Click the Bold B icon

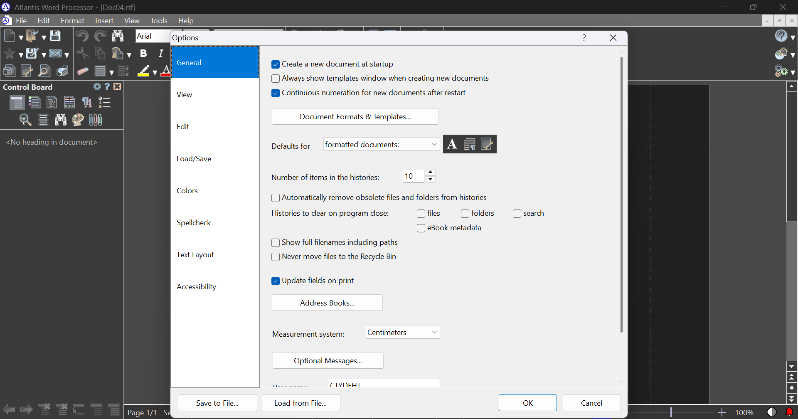tap(143, 53)
